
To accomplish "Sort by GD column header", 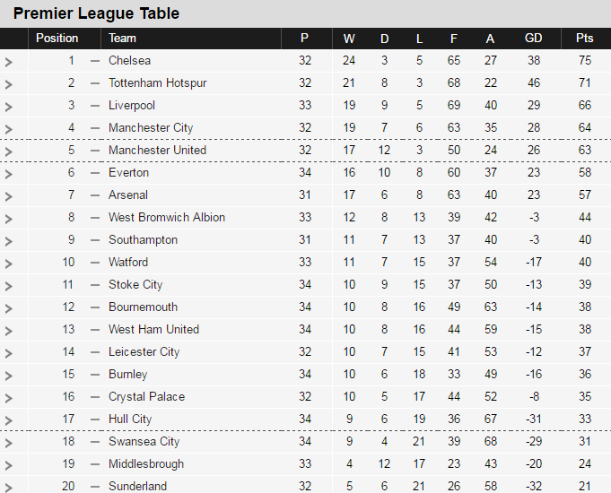I will tap(533, 39).
